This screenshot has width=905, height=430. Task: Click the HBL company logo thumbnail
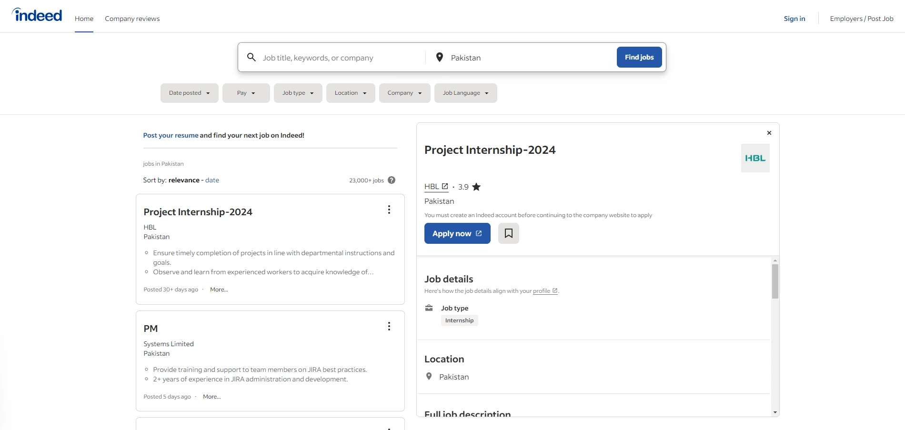point(755,158)
